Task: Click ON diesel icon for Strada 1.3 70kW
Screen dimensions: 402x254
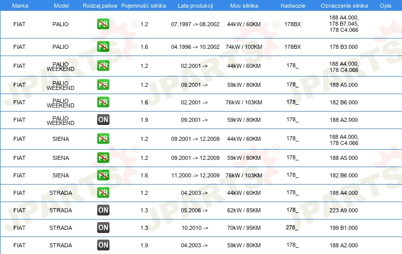Action: coord(103,227)
